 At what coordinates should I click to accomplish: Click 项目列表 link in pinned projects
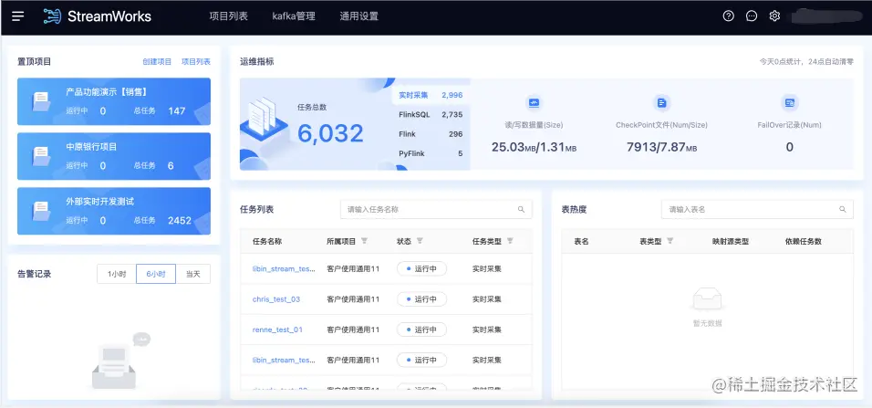196,62
